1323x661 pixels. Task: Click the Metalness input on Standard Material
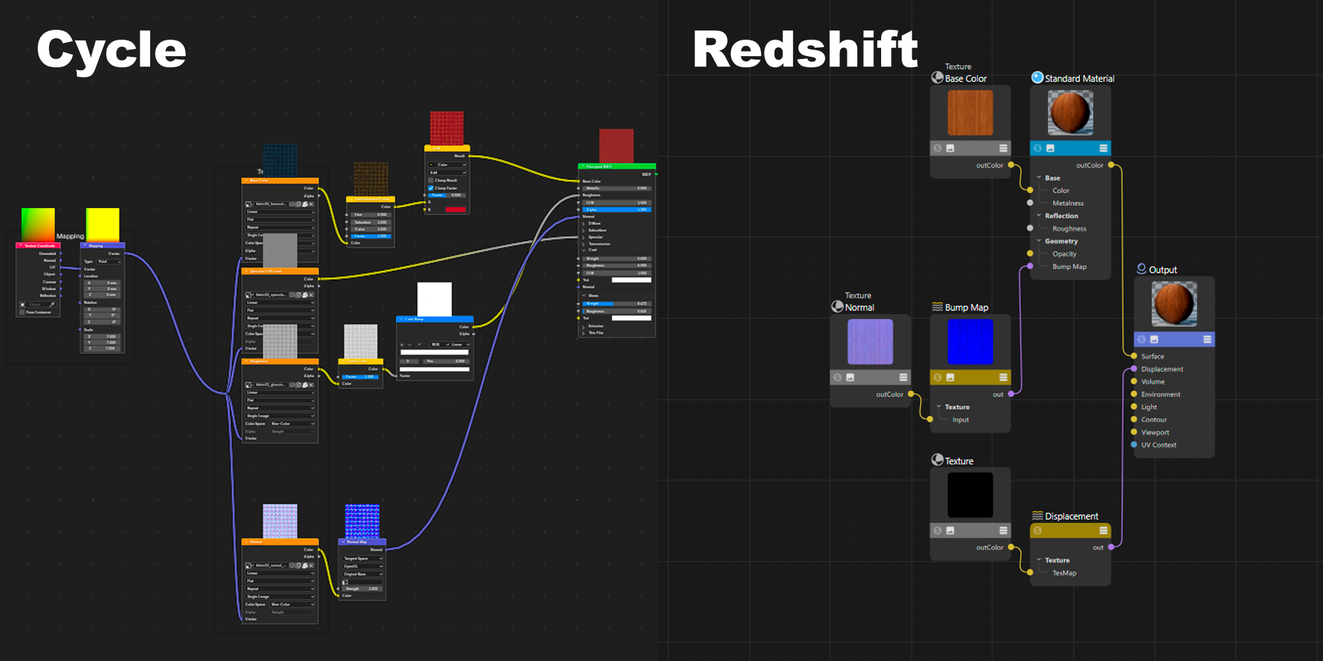[1030, 203]
